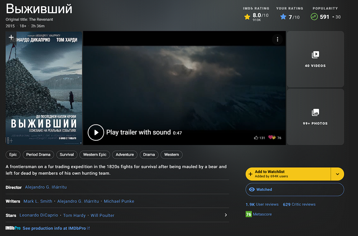The height and width of the screenshot is (236, 358).
Task: Click the IMDbPro logo
Action: tap(13, 228)
